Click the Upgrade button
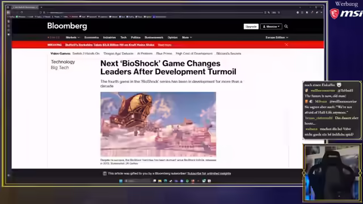The height and width of the screenshot is (204, 363). pos(251,27)
